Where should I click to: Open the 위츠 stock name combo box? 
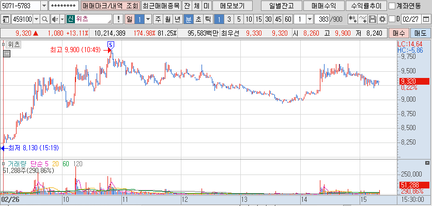tap(89, 19)
